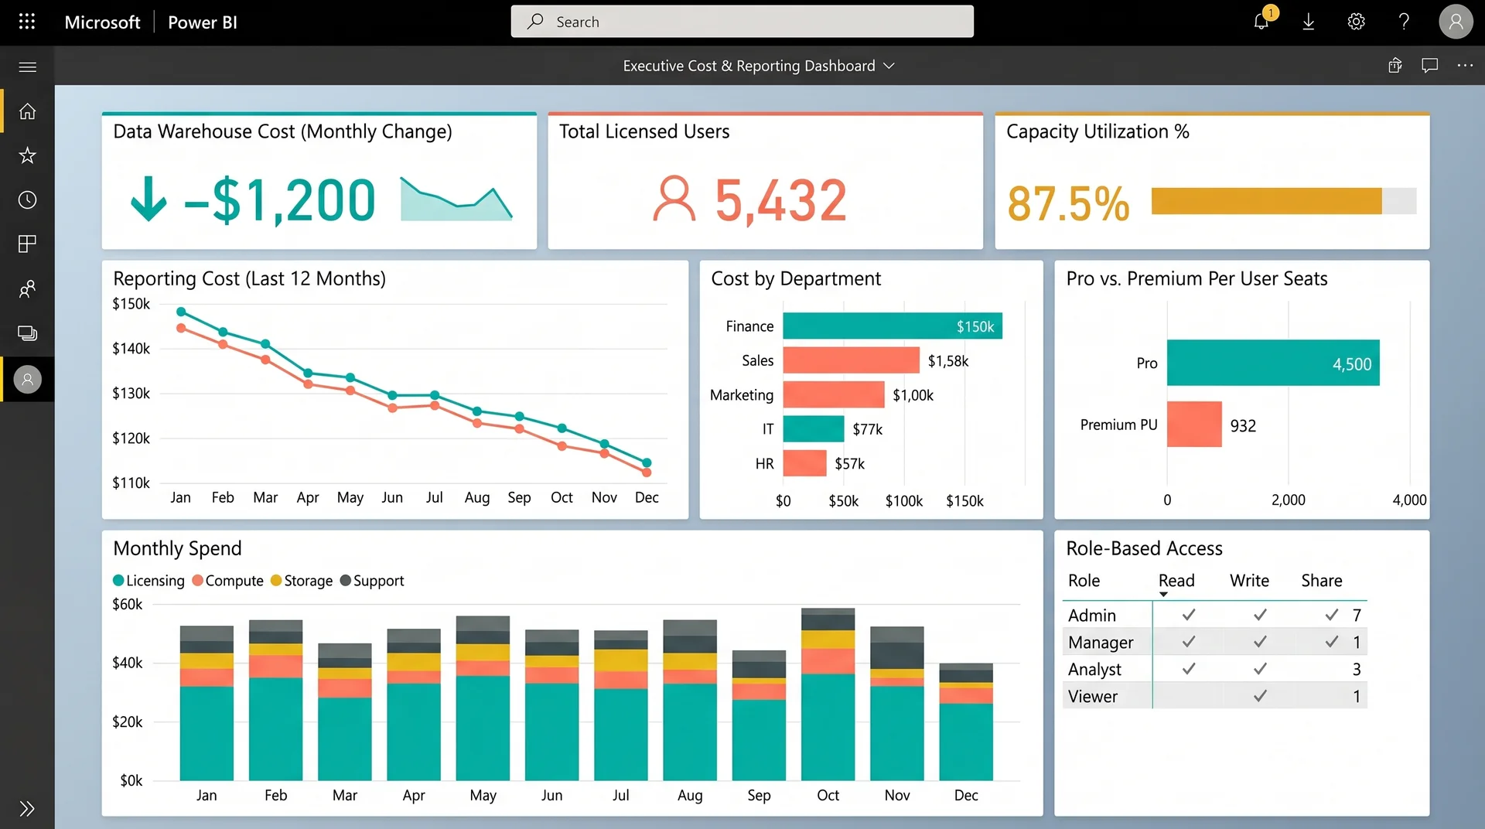The height and width of the screenshot is (829, 1485).
Task: Select the Finance $150k bar
Action: point(893,326)
